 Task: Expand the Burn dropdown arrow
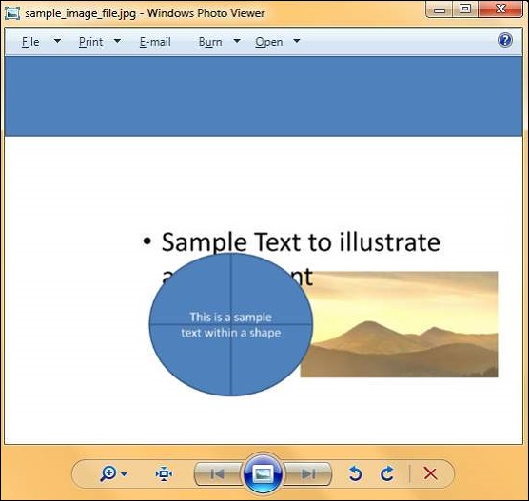pyautogui.click(x=237, y=41)
